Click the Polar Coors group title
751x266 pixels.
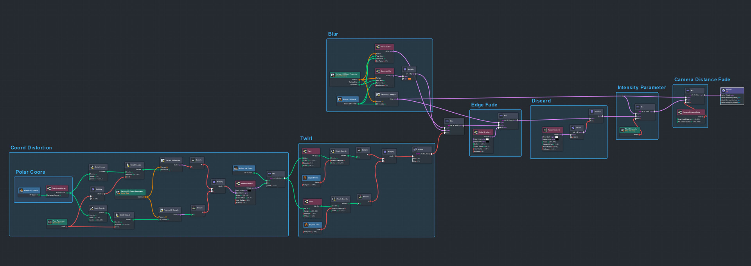[30, 172]
